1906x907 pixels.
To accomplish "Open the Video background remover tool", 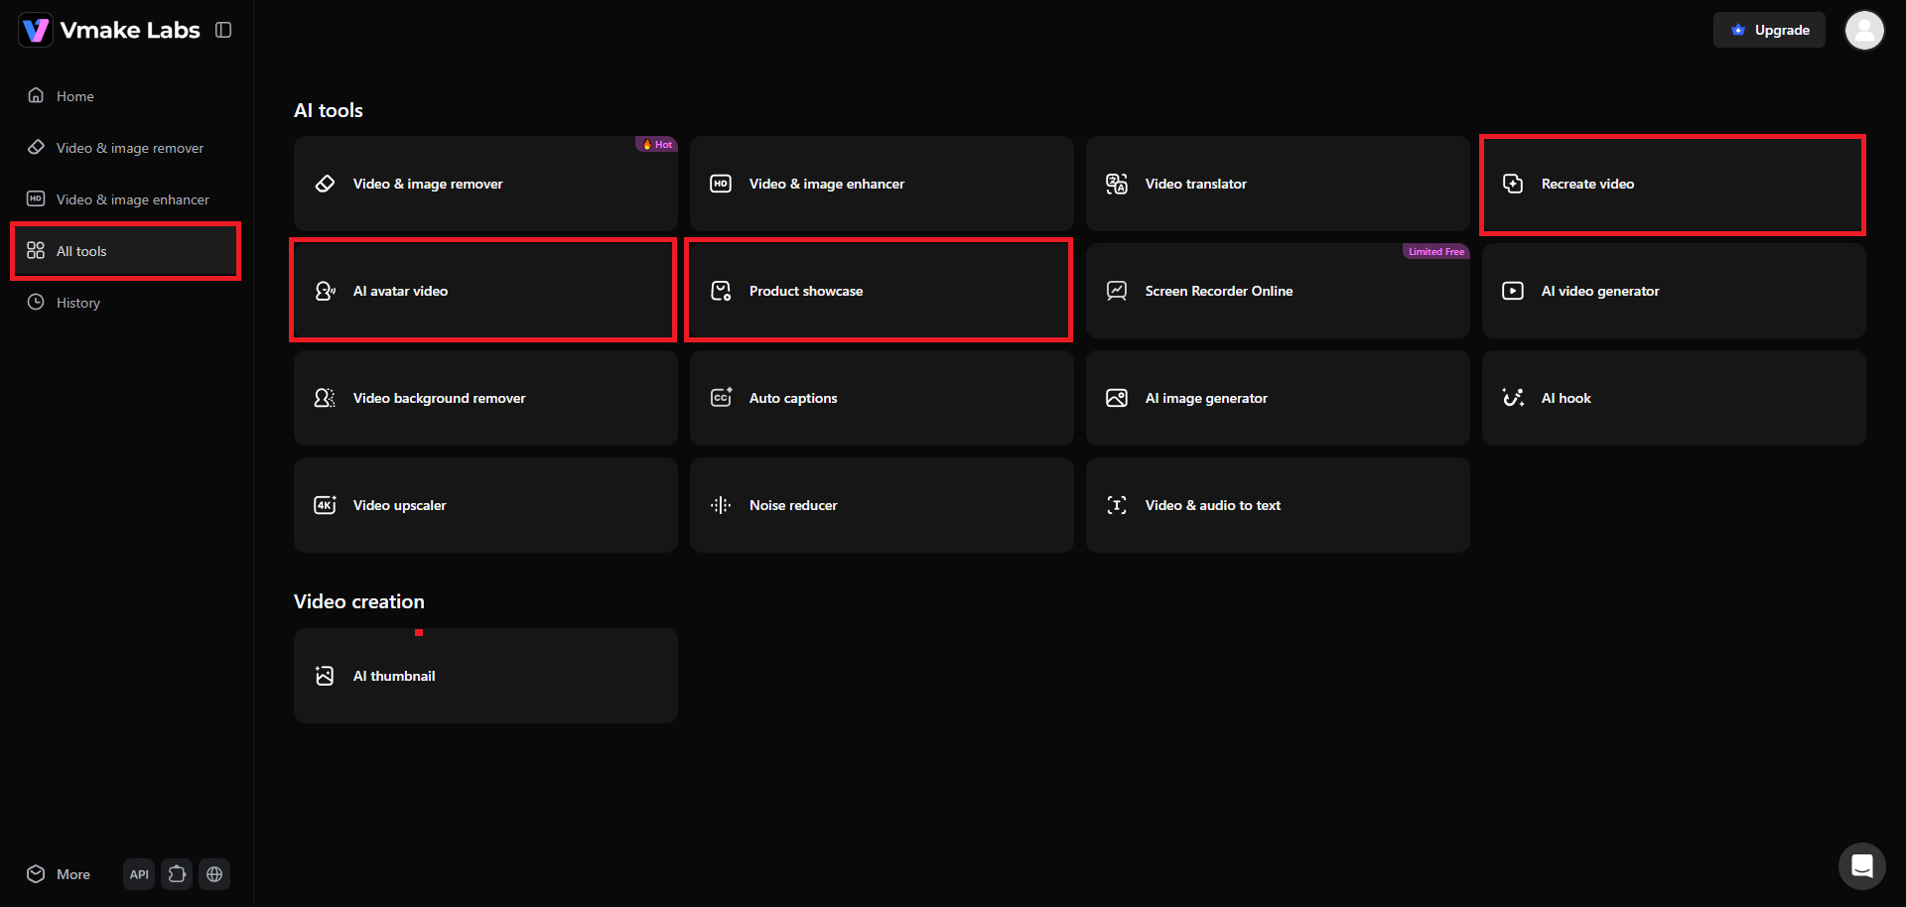I will click(485, 398).
